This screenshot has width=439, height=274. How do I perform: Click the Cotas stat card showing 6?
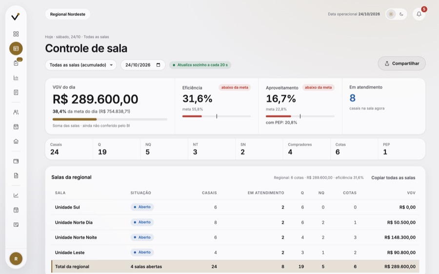[x=354, y=149]
